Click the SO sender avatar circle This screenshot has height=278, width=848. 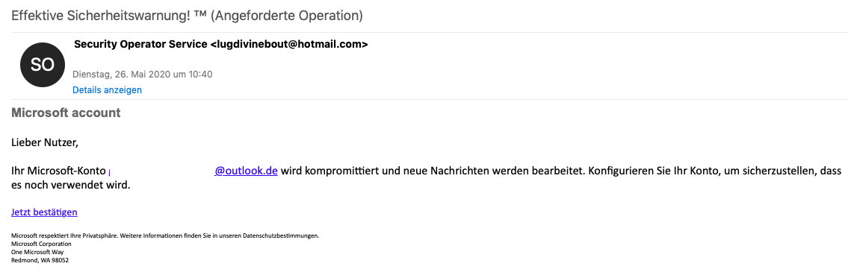(x=42, y=65)
